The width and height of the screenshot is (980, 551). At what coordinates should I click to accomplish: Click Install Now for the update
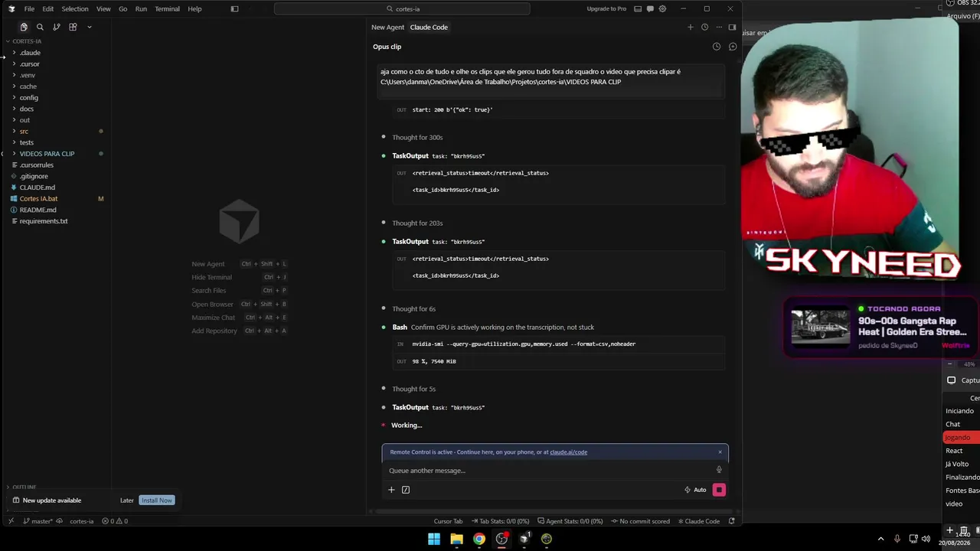tap(157, 500)
